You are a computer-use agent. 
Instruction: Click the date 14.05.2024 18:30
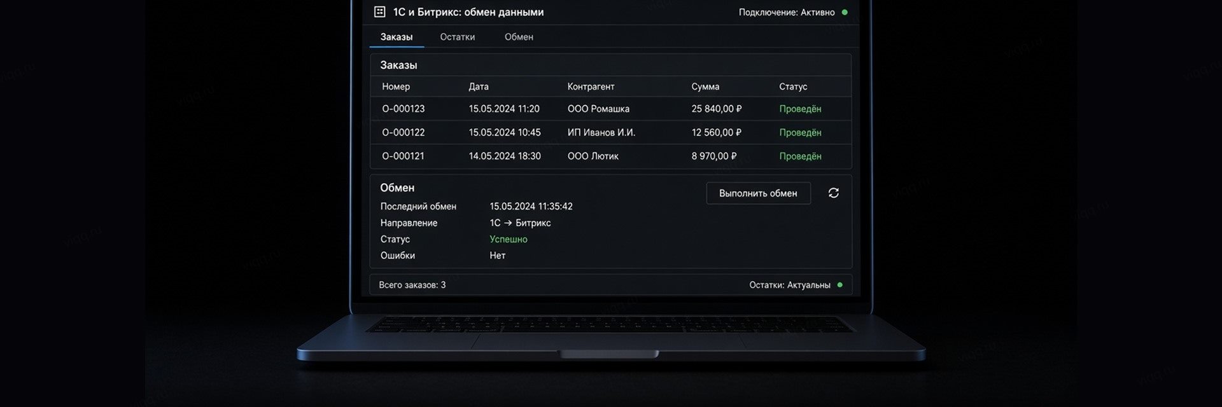505,156
